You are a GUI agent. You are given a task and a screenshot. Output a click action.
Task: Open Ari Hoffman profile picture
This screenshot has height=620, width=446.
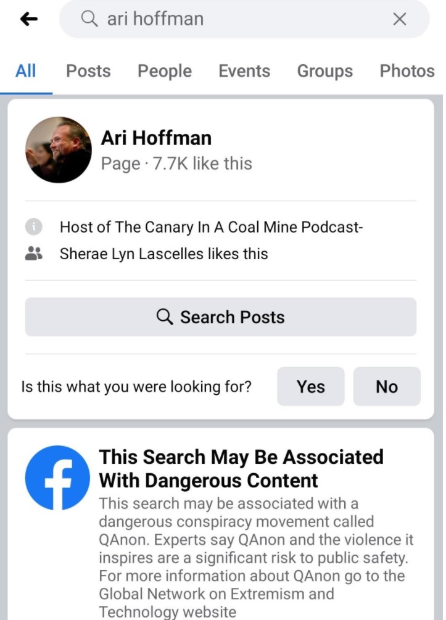[59, 150]
